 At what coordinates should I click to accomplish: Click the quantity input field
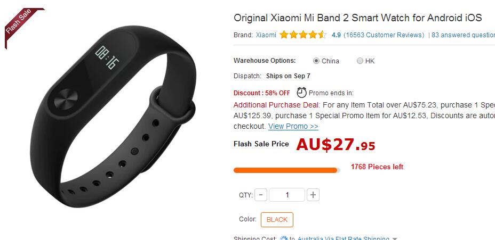click(287, 195)
